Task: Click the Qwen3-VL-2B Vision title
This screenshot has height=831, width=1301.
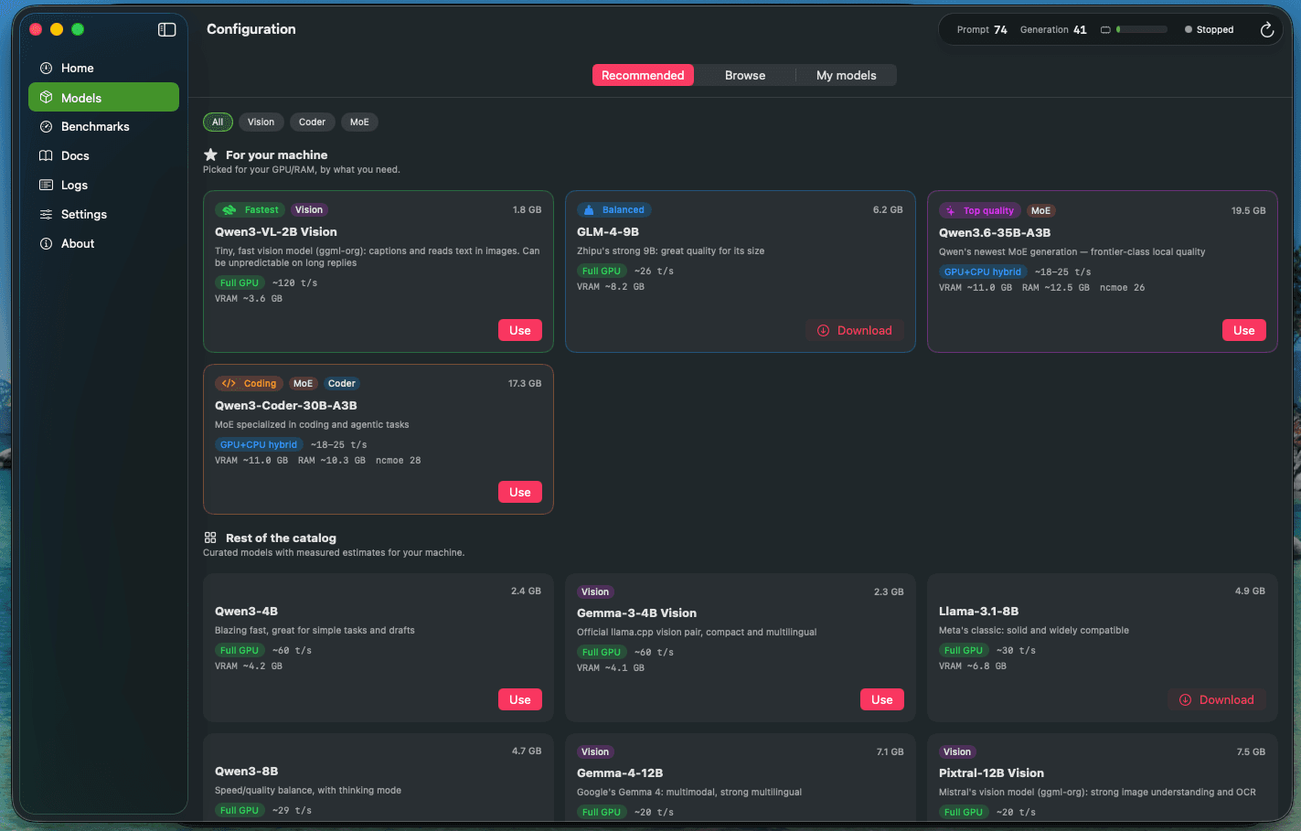Action: (276, 231)
